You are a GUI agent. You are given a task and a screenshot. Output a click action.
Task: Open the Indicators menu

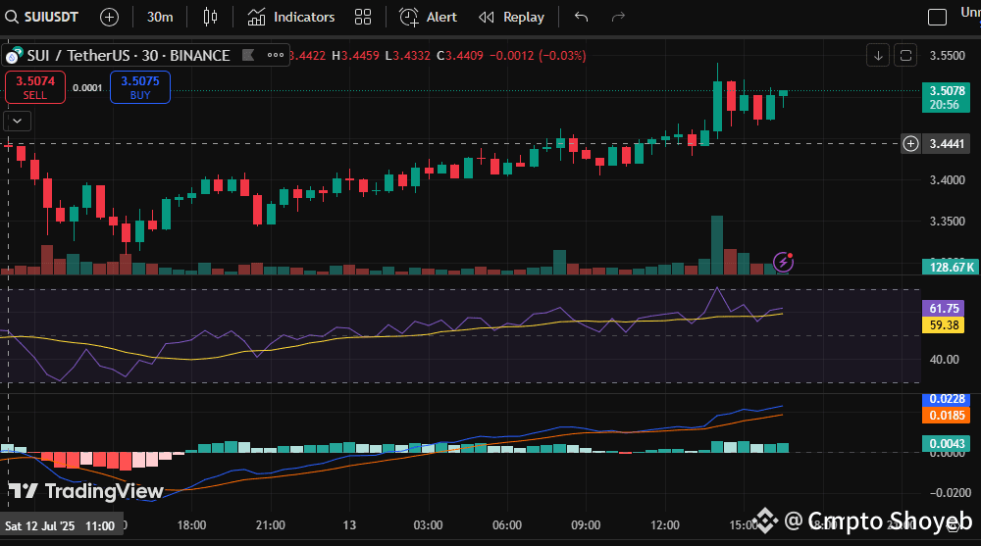coord(291,17)
